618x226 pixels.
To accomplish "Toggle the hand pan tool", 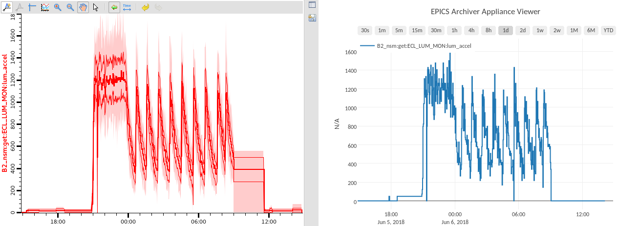I will point(83,7).
